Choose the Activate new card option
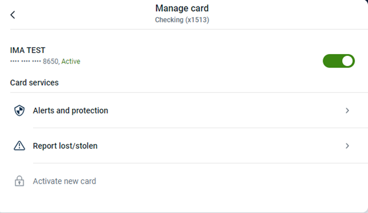This screenshot has height=213, width=368. pyautogui.click(x=64, y=181)
